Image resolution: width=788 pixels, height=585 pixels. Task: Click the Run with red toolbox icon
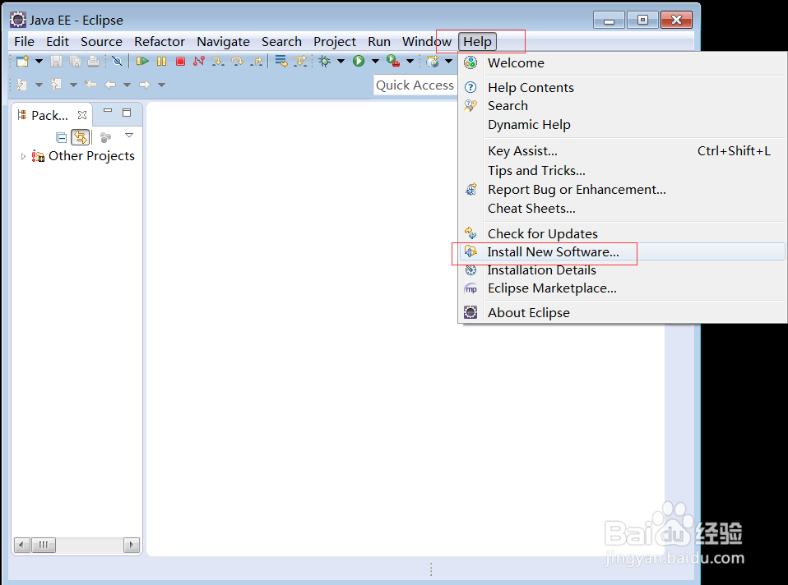[x=393, y=62]
